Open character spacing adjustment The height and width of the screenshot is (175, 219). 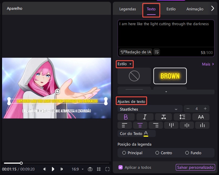pyautogui.click(x=164, y=117)
